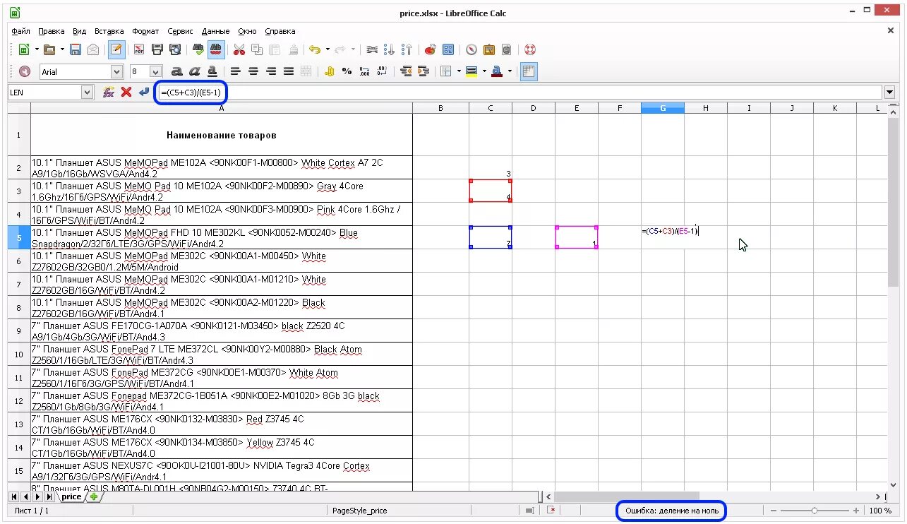Viewport: 907px width, 524px height.
Task: Delete decimal place icon
Action: point(382,71)
